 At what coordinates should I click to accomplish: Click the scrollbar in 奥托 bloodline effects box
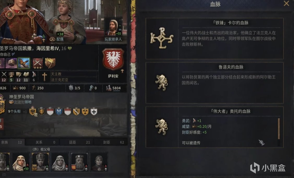[x=279, y=129]
